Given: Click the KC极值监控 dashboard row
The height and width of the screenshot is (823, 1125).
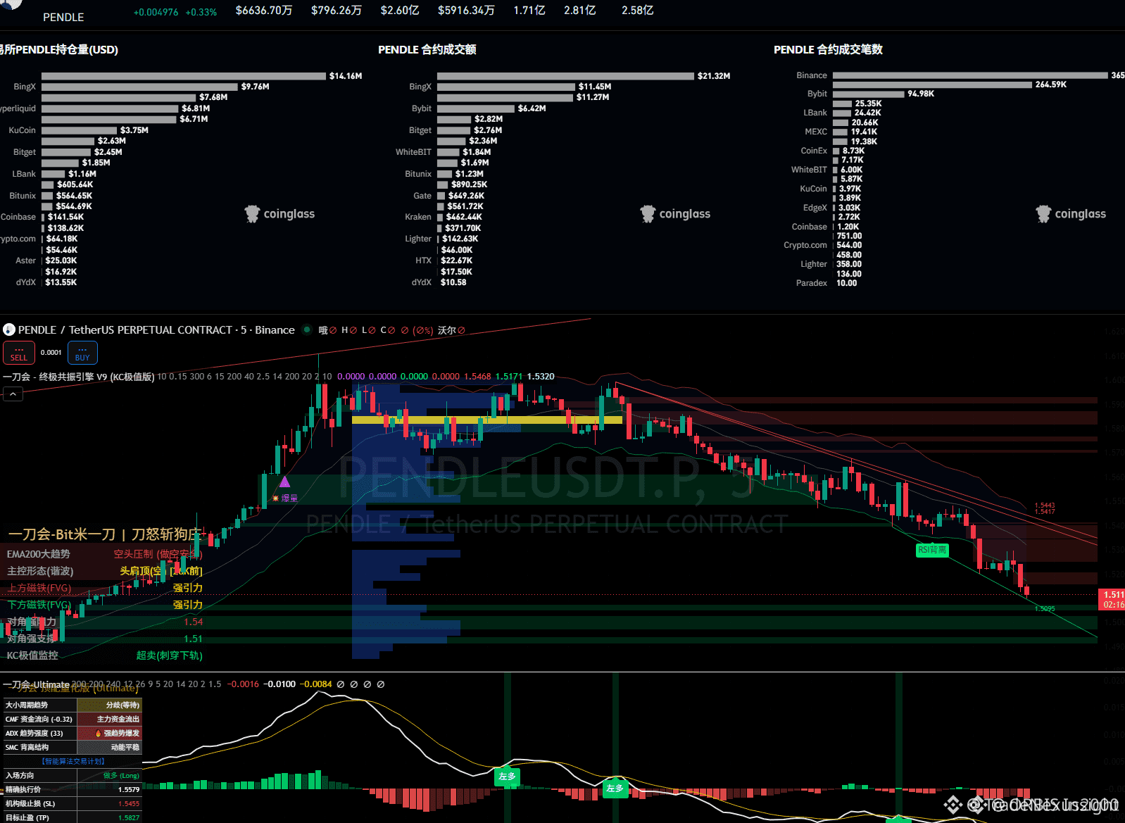Looking at the screenshot, I should [103, 655].
